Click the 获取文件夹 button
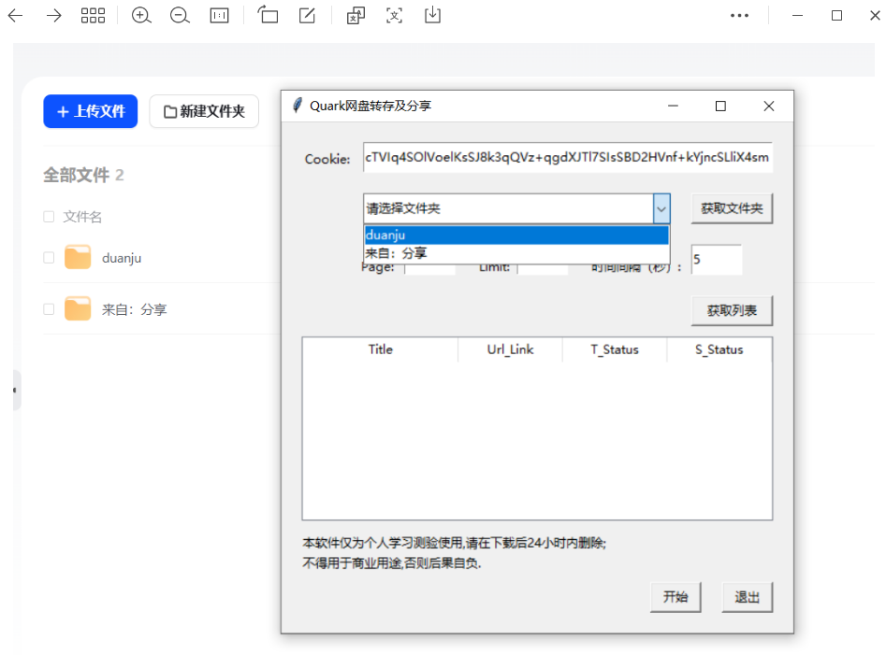Viewport: 886px width, 655px height. pos(732,208)
